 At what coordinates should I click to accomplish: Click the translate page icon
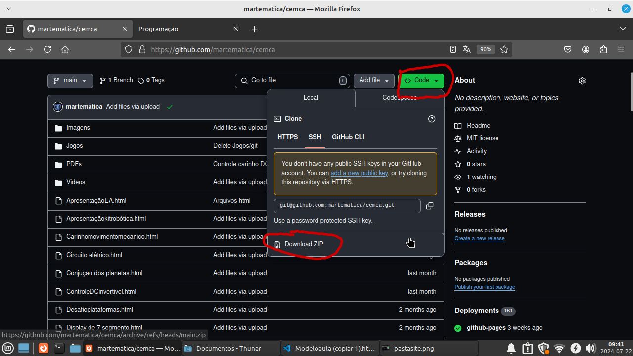[467, 49]
